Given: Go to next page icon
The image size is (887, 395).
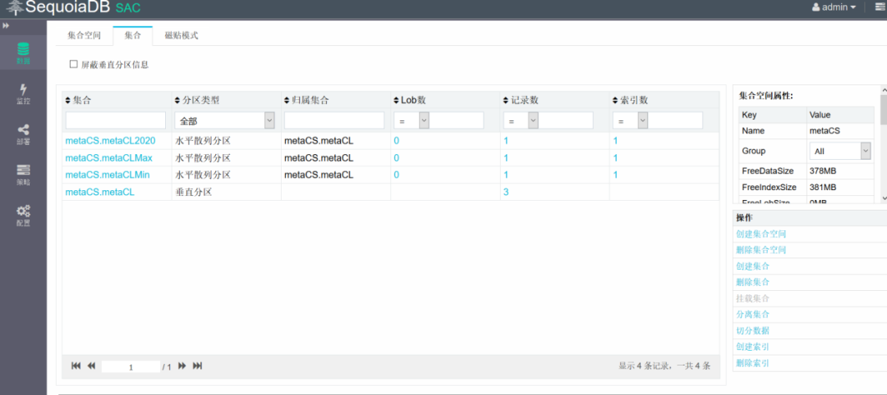Looking at the screenshot, I should point(182,366).
